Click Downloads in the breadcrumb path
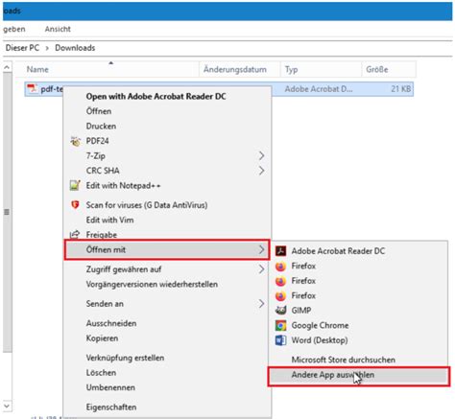Viewport: 455px width, 419px height. (75, 48)
